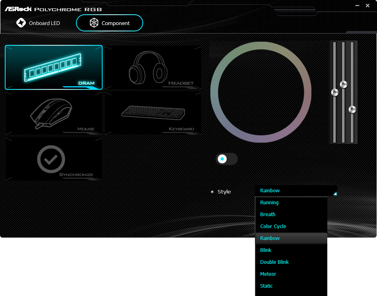Click the Onboard LED star icon

[x=21, y=23]
